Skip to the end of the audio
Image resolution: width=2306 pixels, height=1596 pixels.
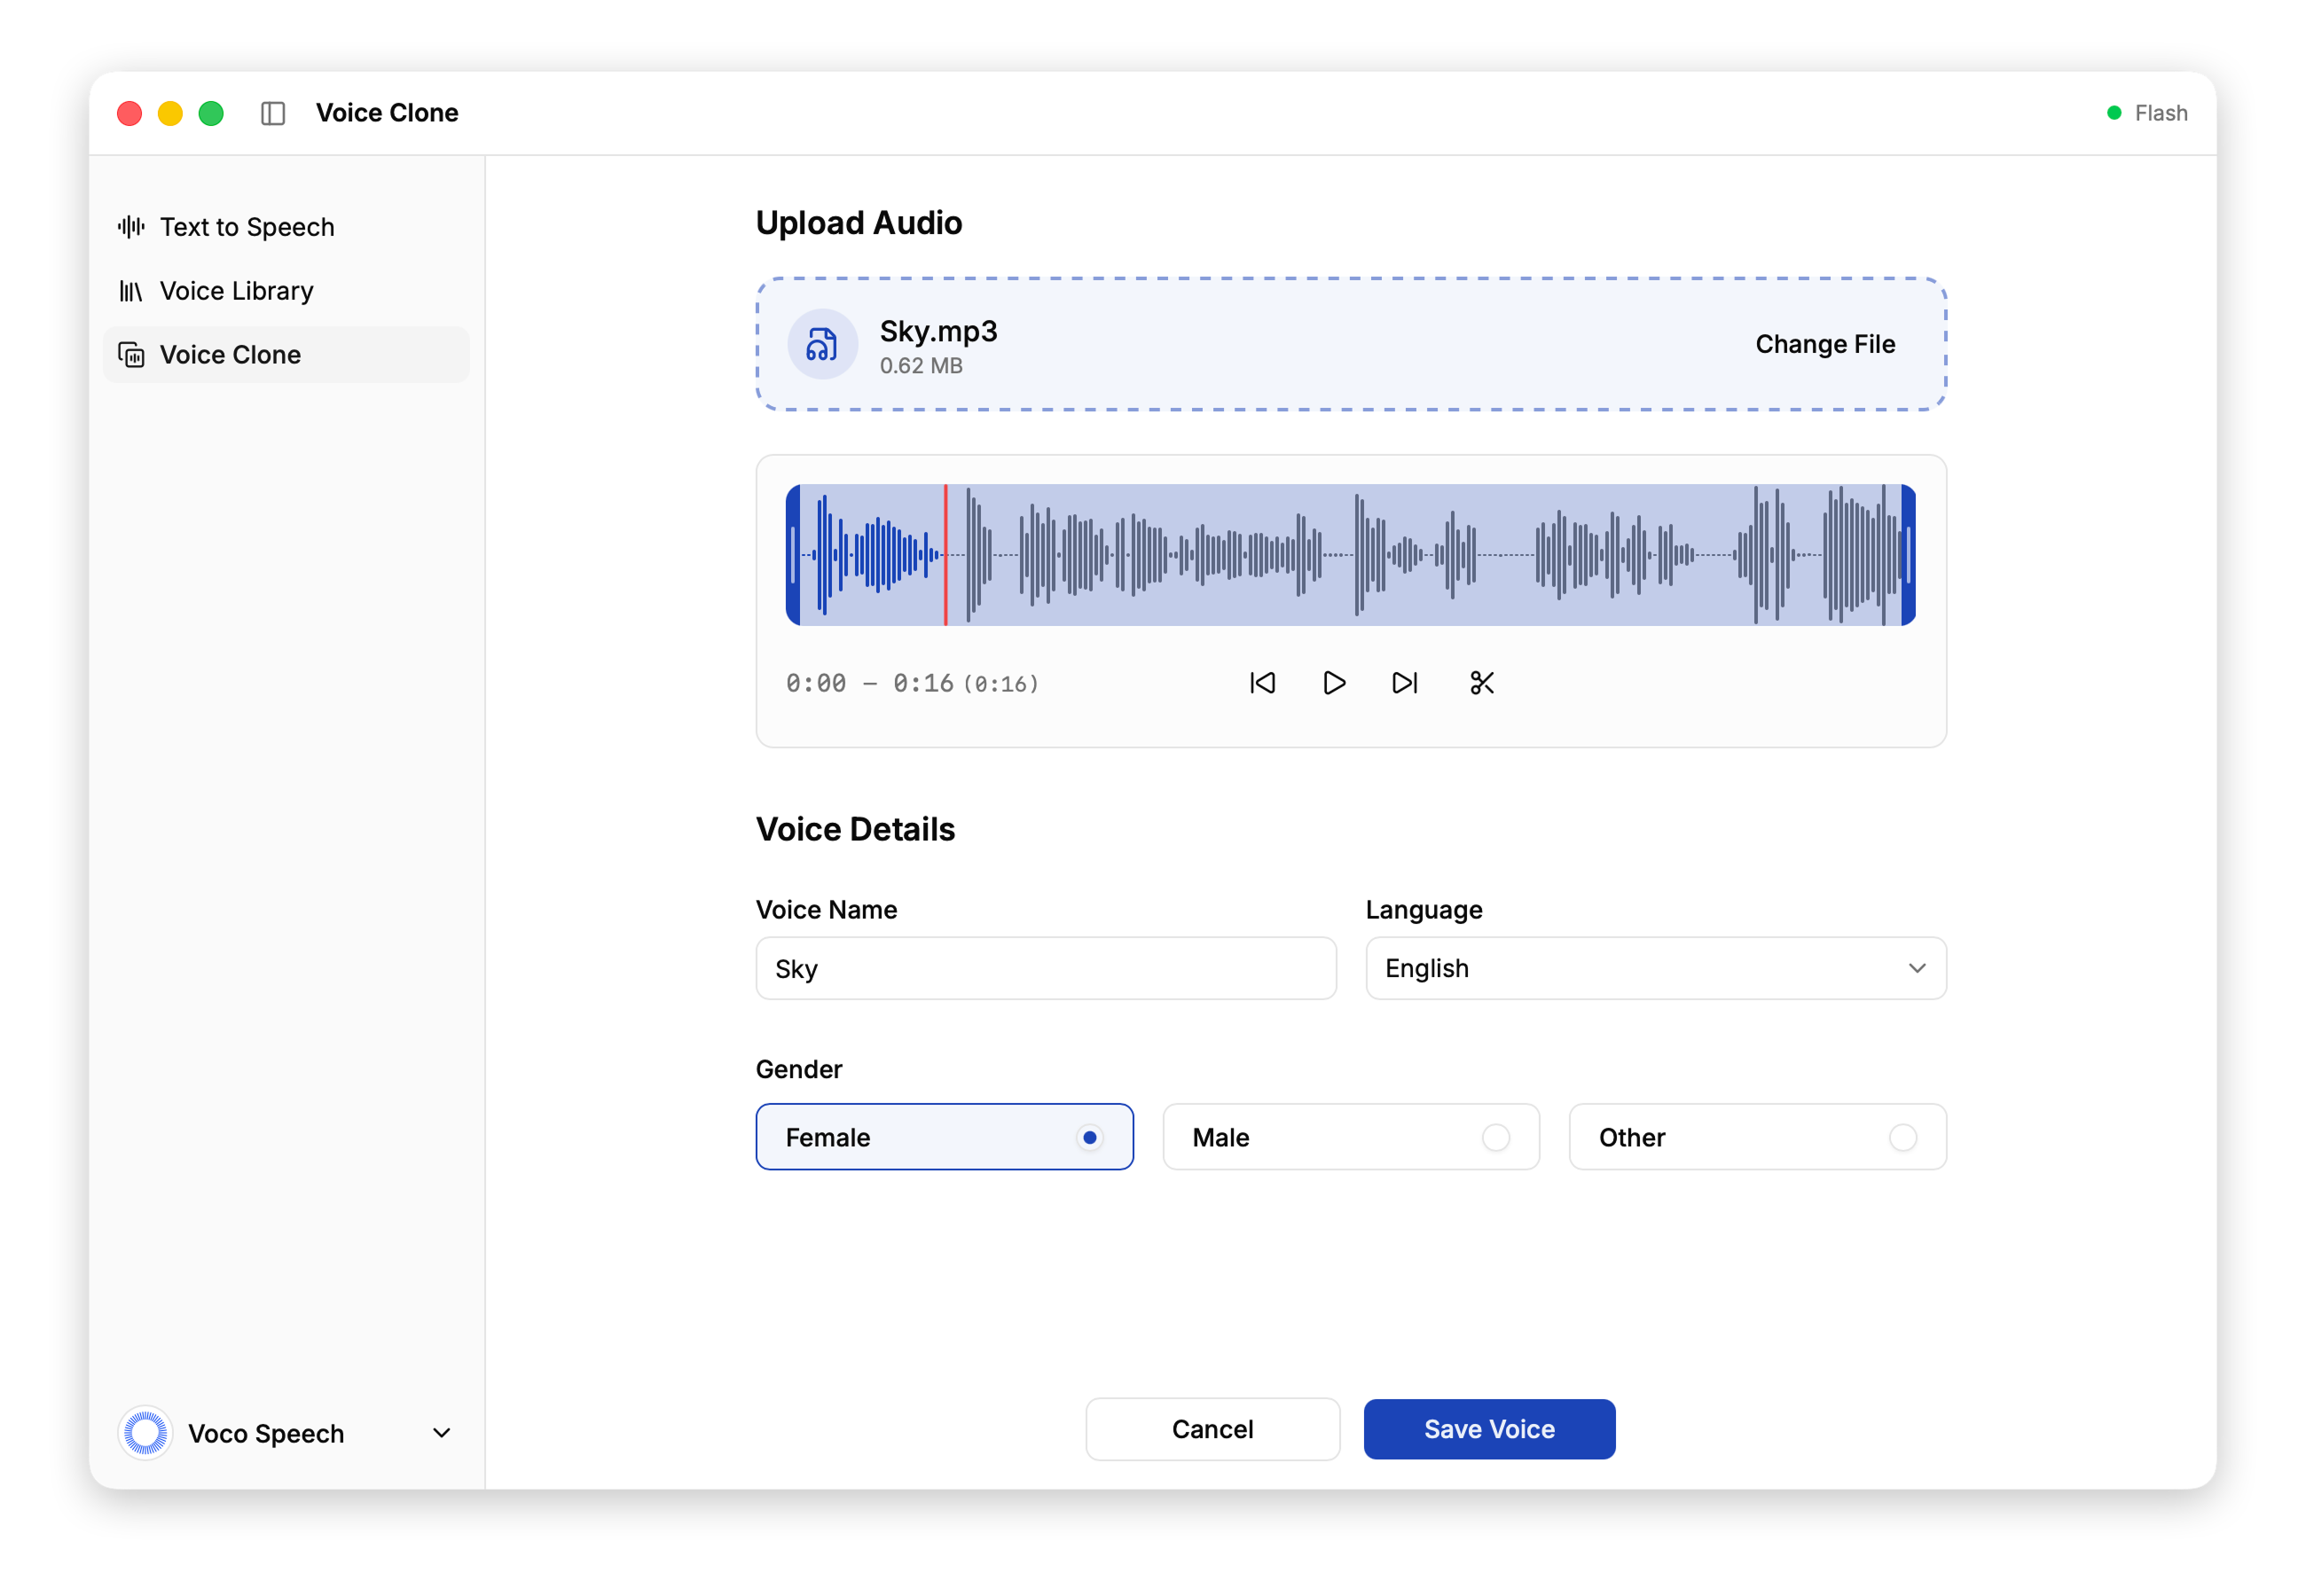[1404, 683]
